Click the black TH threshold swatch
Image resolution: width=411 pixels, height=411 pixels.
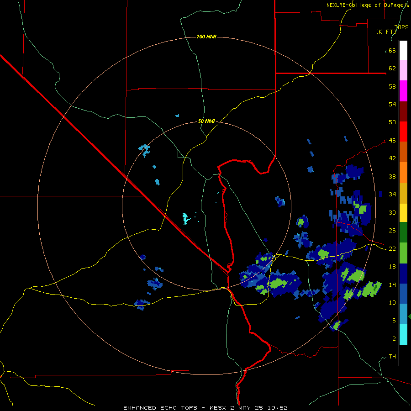pos(403,355)
